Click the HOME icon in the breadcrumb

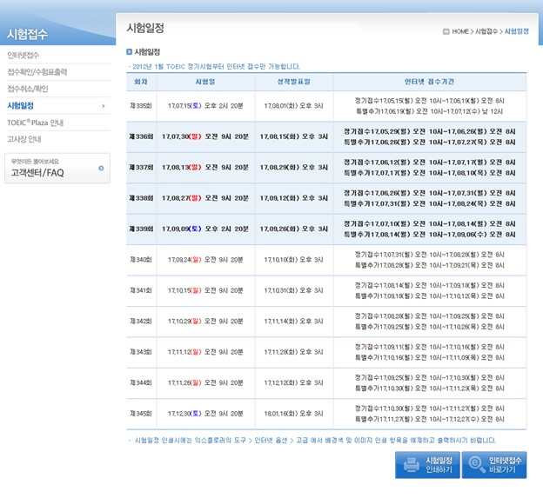click(446, 31)
